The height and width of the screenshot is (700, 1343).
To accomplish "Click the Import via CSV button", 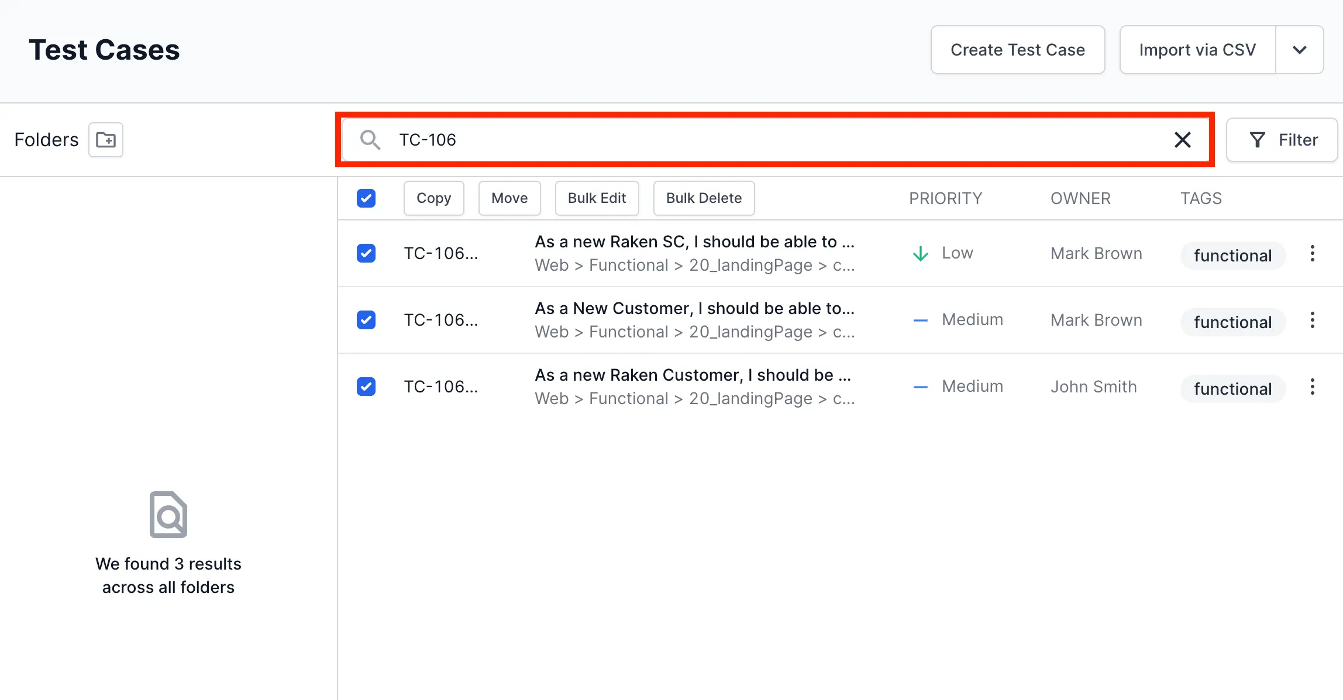I will click(1197, 50).
